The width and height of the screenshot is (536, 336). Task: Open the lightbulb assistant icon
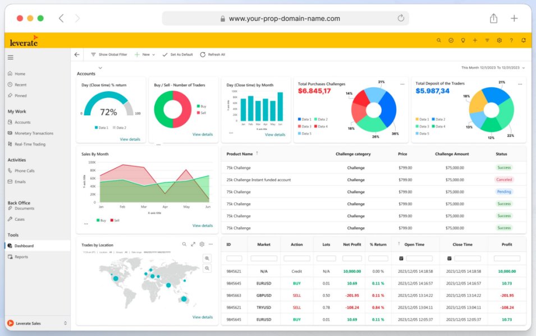tap(463, 40)
